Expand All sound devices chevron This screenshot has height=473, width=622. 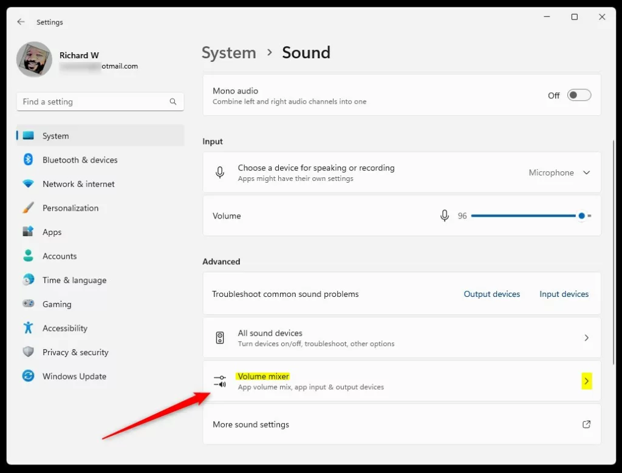point(586,338)
